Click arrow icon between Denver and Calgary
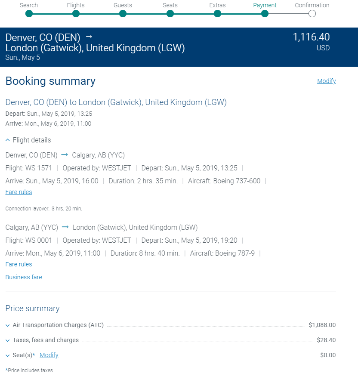Screen dimensions: 358x383 point(65,155)
